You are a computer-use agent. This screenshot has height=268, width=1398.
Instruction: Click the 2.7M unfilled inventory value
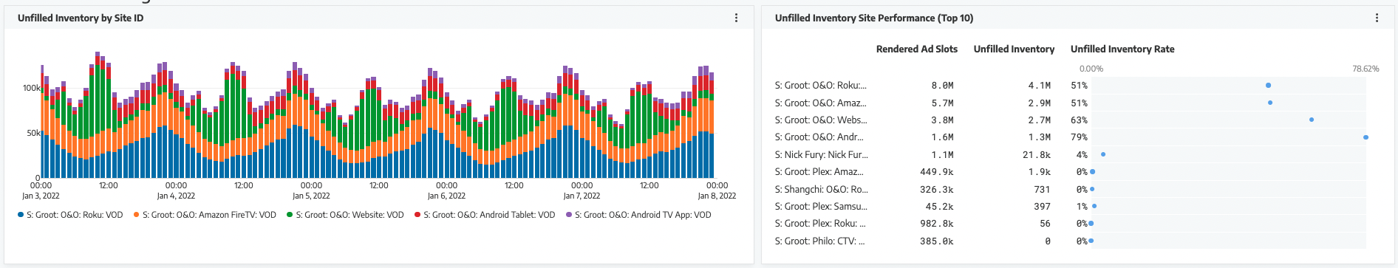pos(1040,120)
